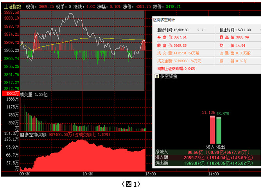Click the help icon beside 多空净买额
Screen dimensions: 262x193
[22, 135]
